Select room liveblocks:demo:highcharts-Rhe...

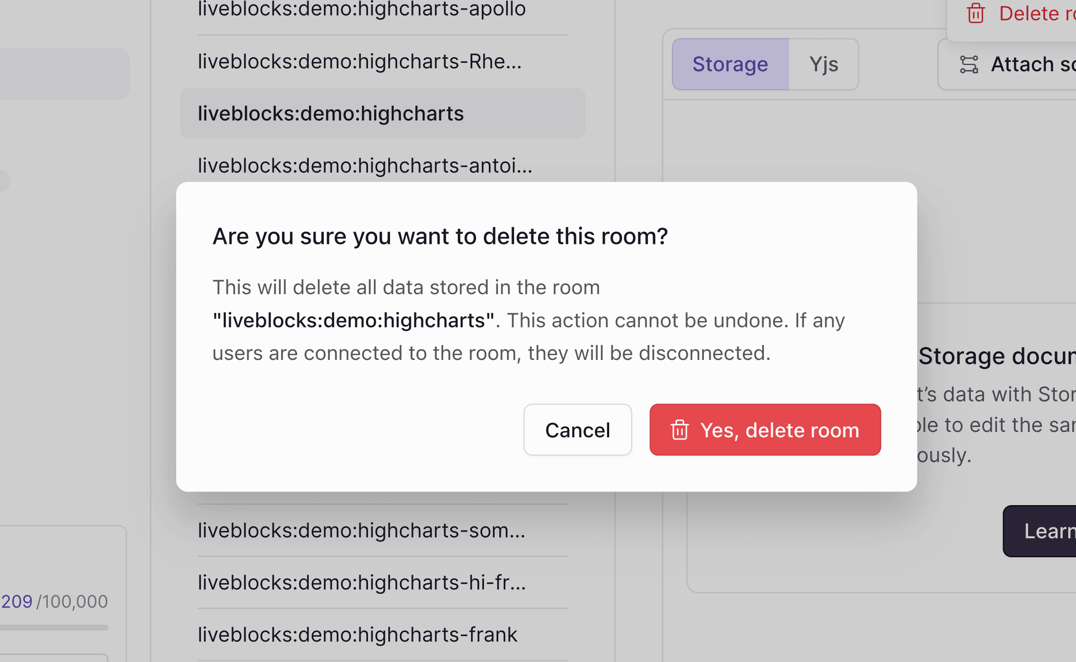tap(359, 61)
